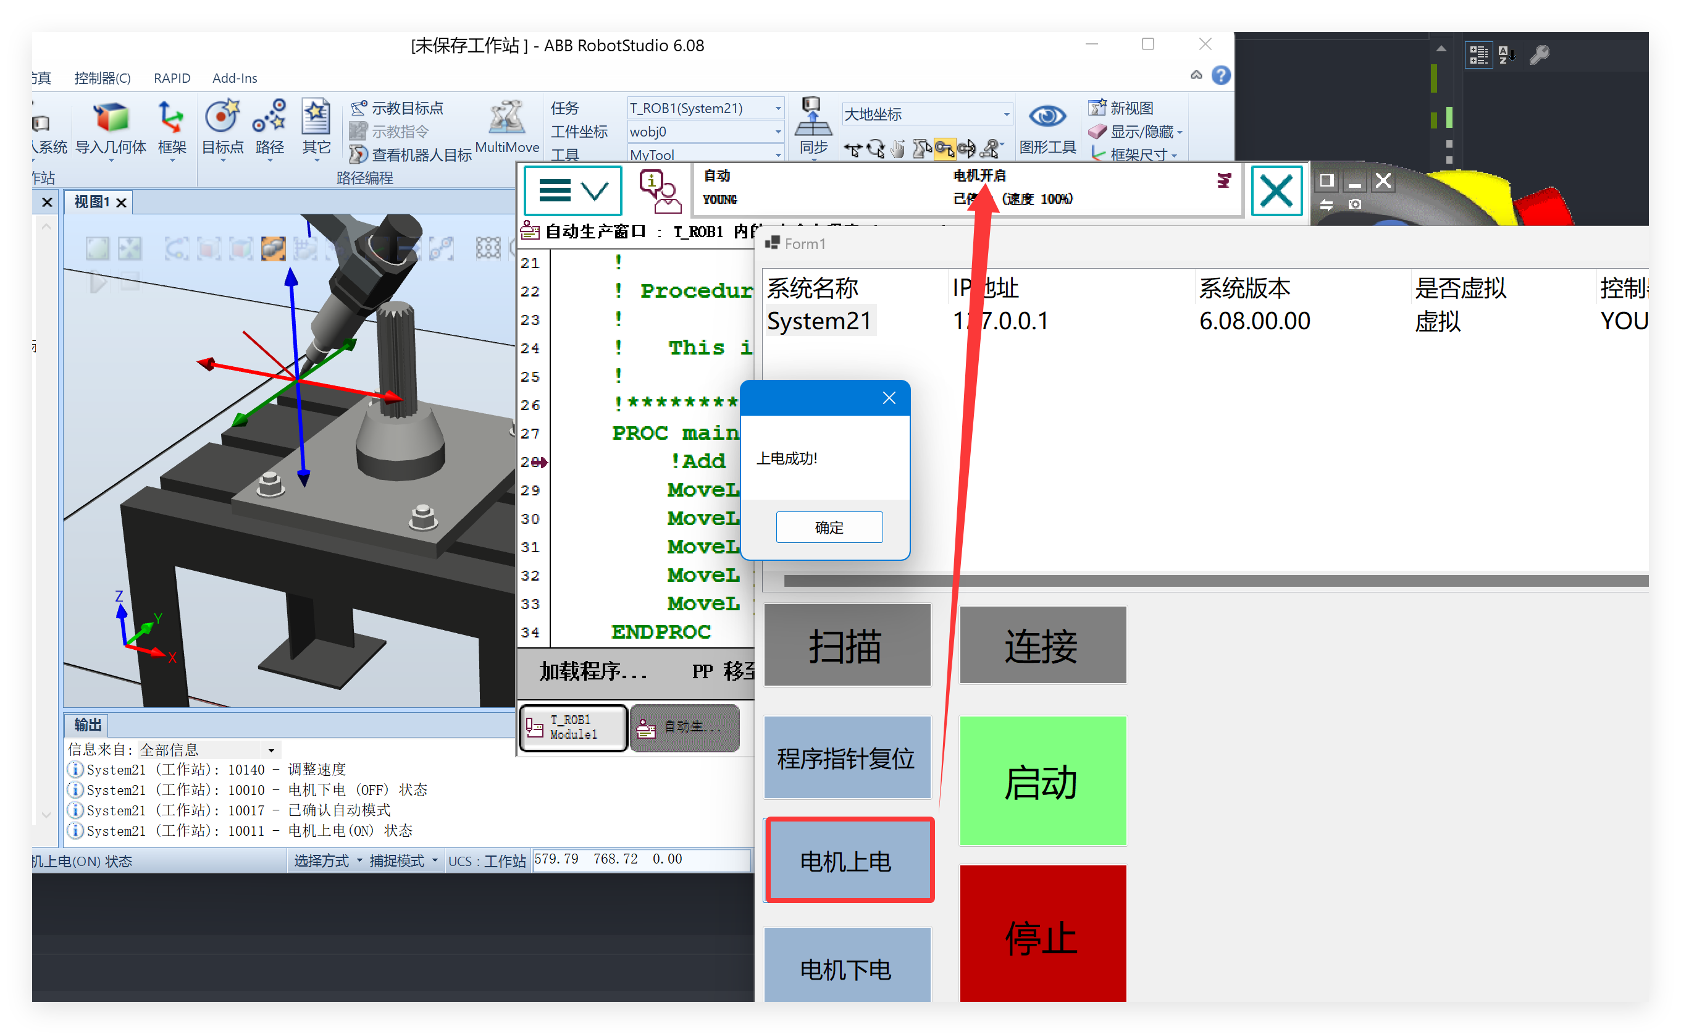Toggle surface selection level in view toolbar

209,248
